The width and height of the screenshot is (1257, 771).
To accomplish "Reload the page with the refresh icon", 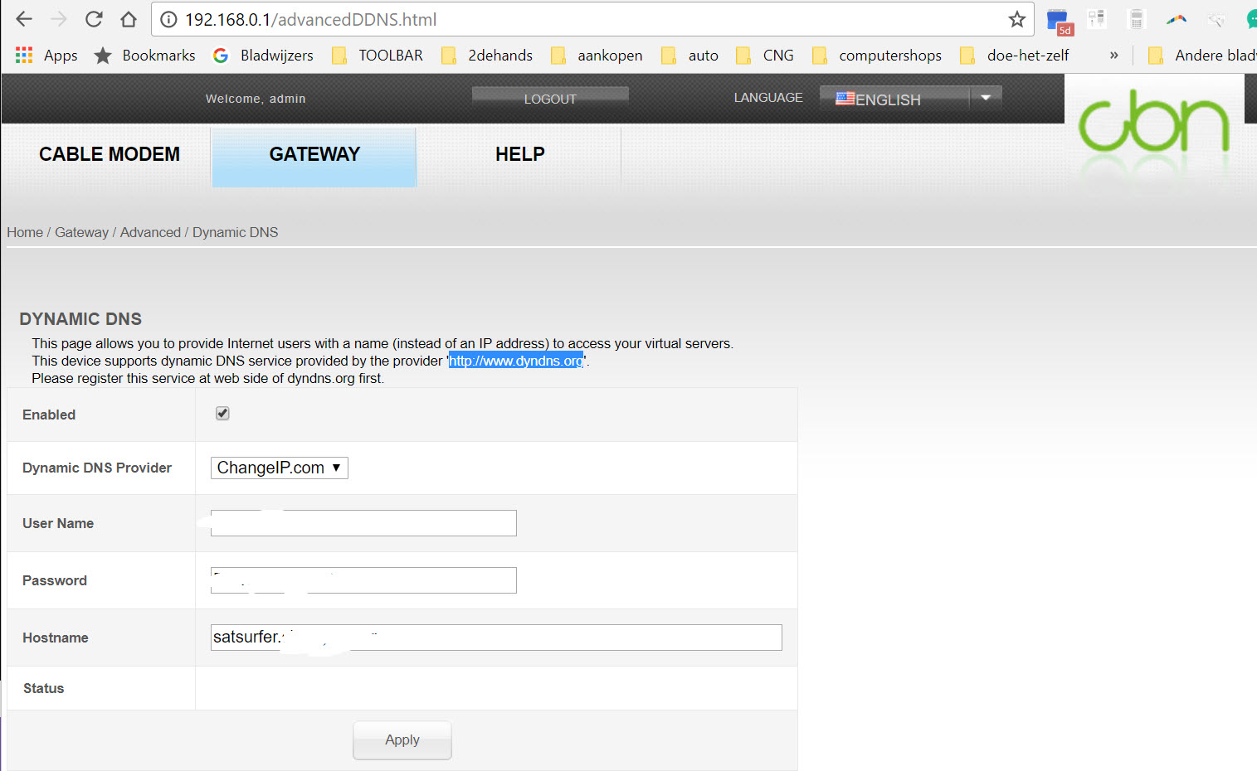I will (x=94, y=19).
